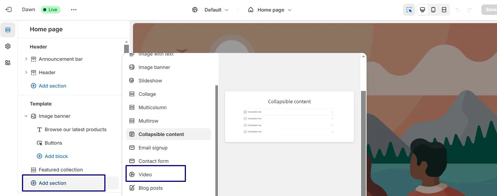Click the Dawn theme name
497x196 pixels.
click(28, 10)
